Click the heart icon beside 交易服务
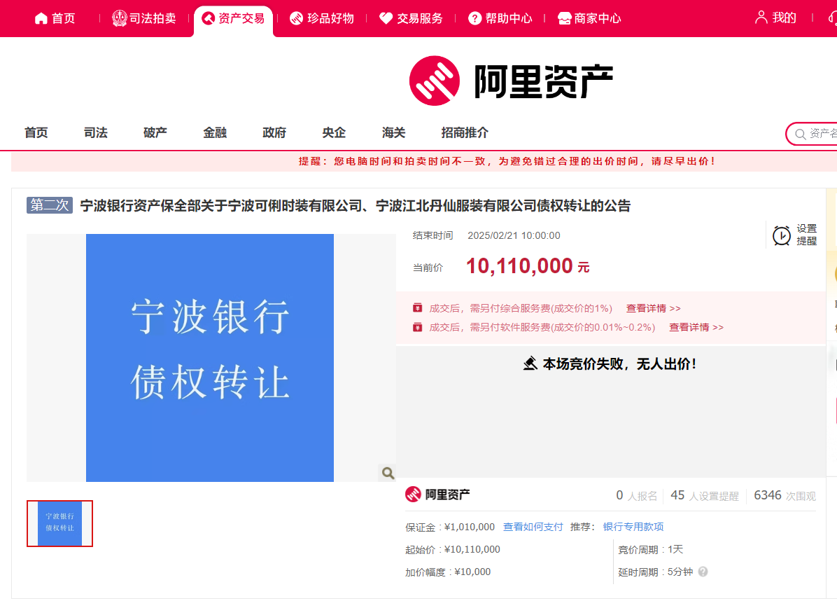The width and height of the screenshot is (837, 608). (x=386, y=18)
